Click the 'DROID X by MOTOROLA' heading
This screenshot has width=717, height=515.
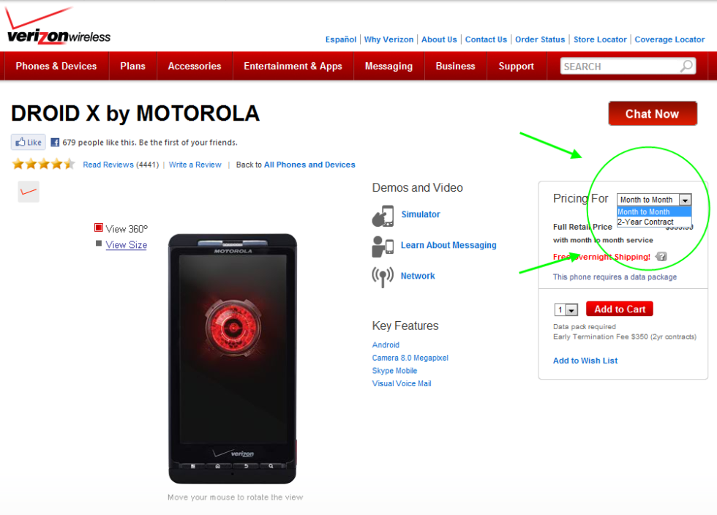pos(135,113)
